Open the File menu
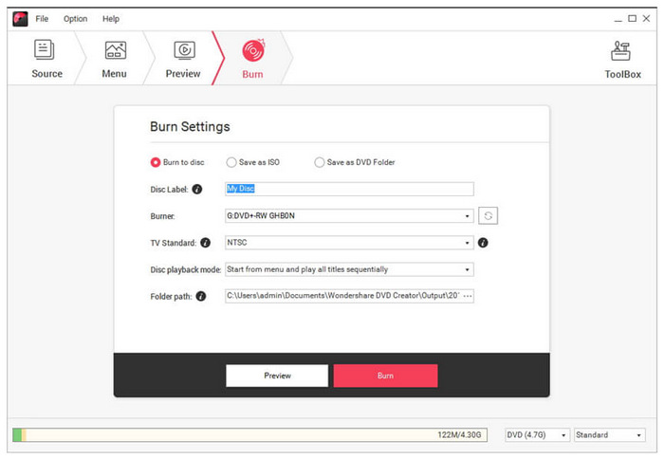The height and width of the screenshot is (459, 664). point(42,19)
